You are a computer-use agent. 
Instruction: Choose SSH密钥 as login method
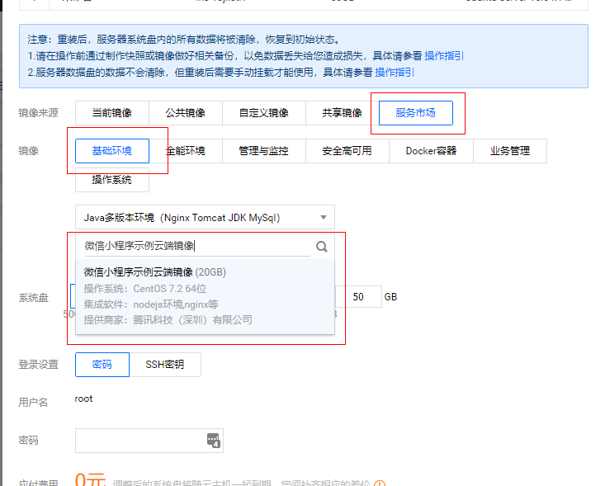(x=165, y=365)
